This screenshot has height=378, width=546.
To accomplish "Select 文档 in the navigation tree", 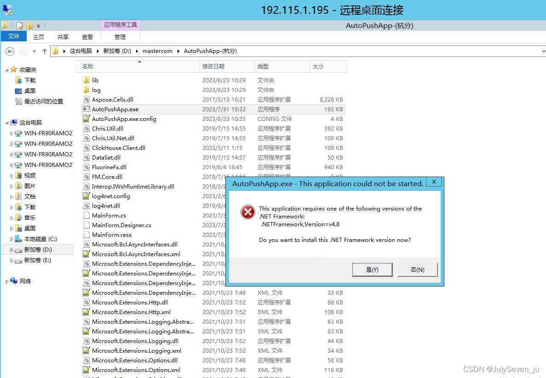I will click(30, 197).
